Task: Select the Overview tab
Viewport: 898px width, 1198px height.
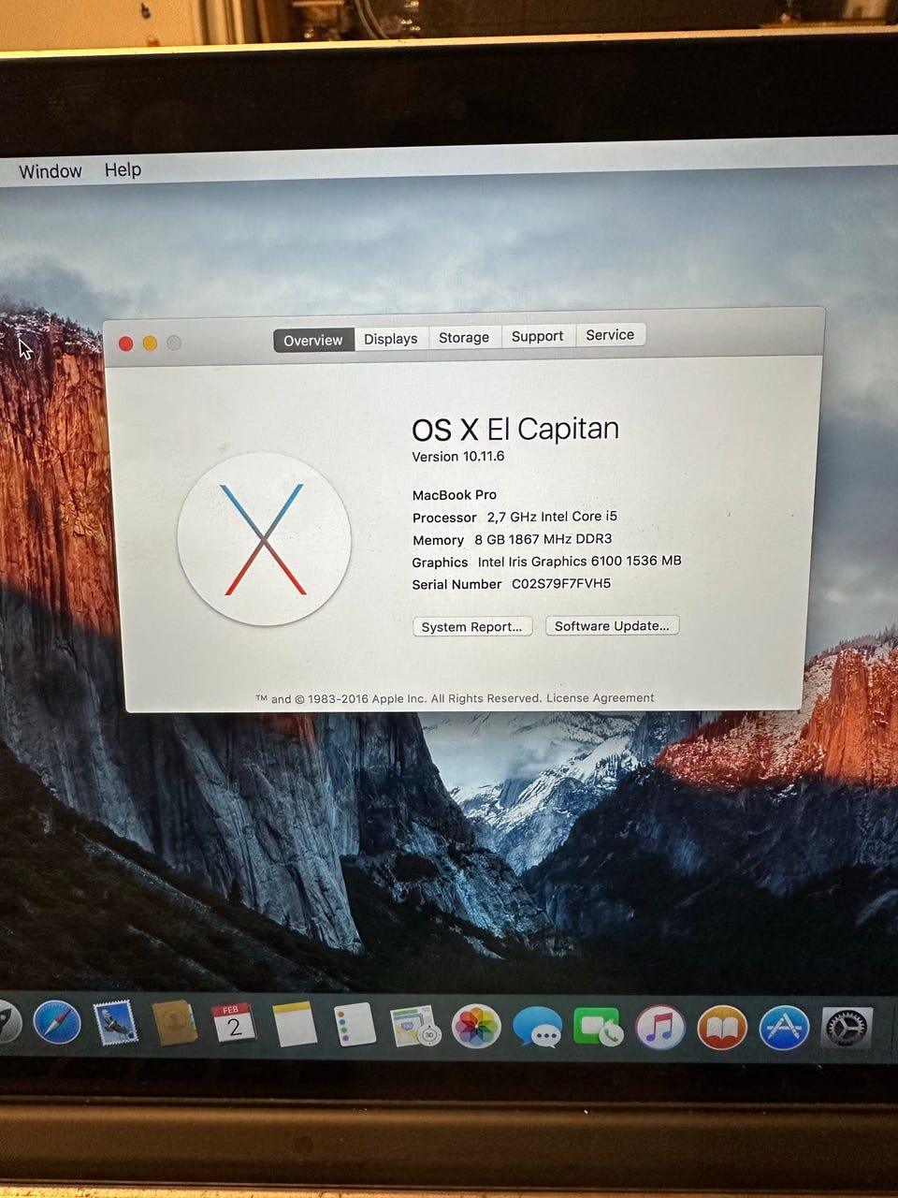Action: click(x=313, y=340)
